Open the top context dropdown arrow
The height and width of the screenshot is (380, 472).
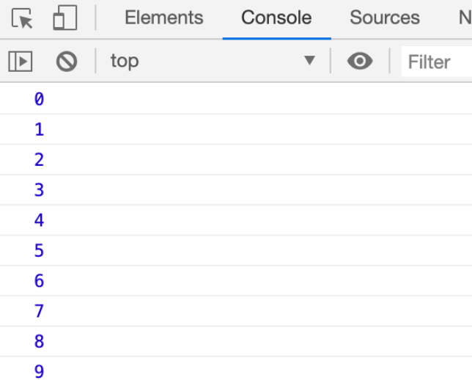[x=309, y=60]
